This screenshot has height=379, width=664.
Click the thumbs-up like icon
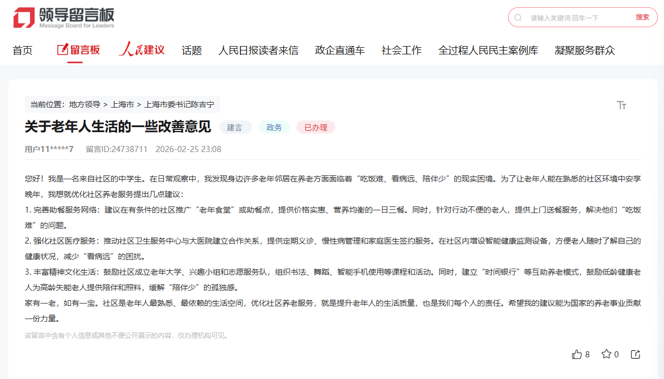tap(576, 354)
